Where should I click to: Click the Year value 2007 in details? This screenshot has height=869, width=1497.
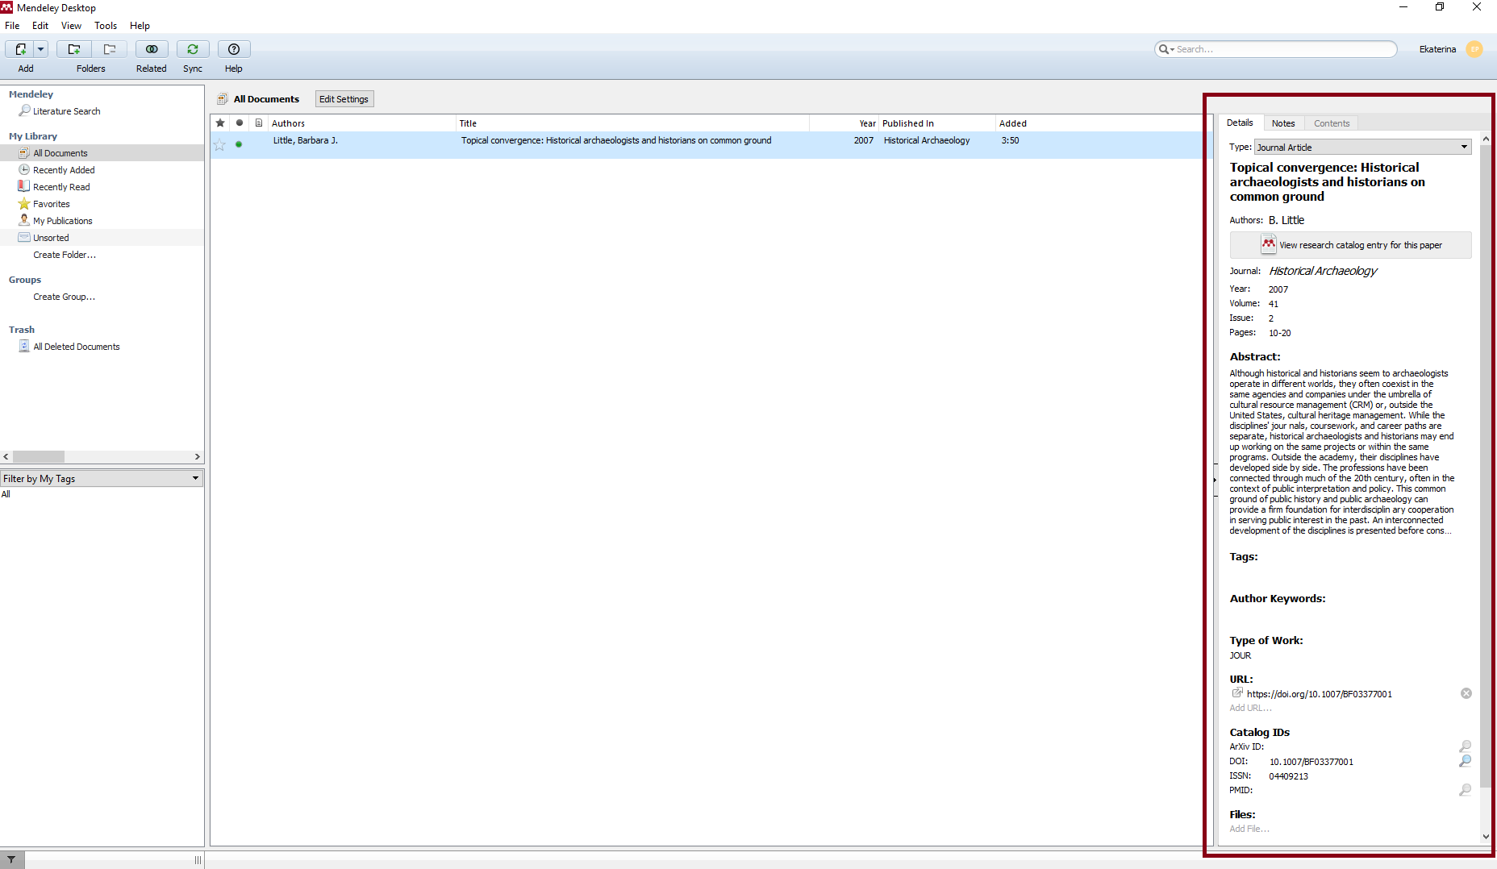coord(1278,289)
